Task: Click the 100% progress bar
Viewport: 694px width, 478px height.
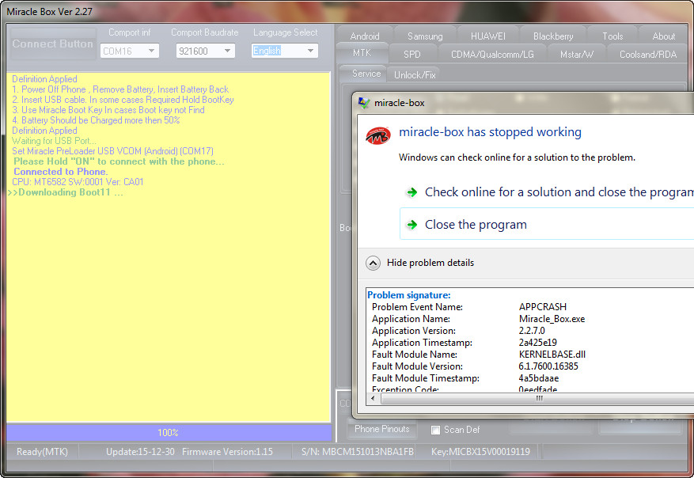Action: (168, 433)
